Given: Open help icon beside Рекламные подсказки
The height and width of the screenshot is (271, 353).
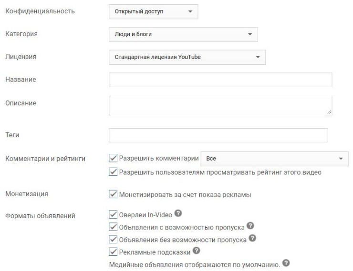Looking at the screenshot, I should coord(197,251).
